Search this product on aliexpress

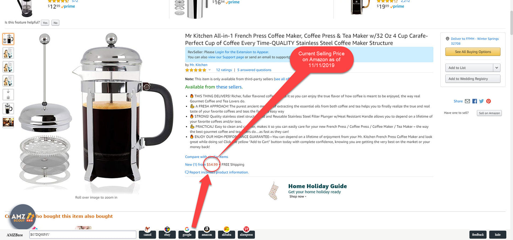click(246, 233)
